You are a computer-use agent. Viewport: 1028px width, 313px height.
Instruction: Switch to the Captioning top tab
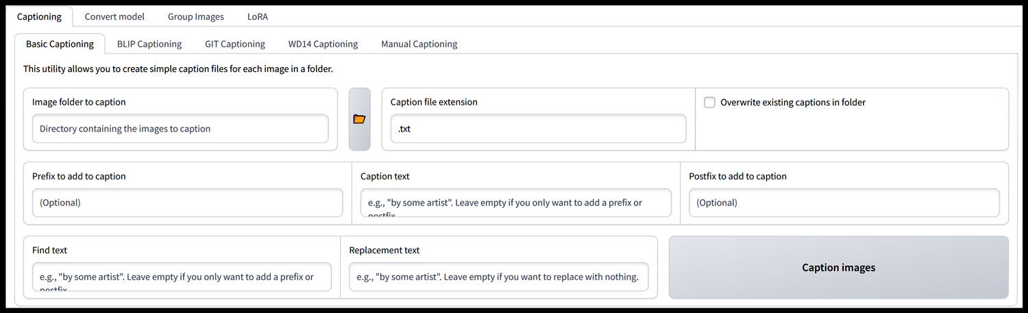coord(39,16)
